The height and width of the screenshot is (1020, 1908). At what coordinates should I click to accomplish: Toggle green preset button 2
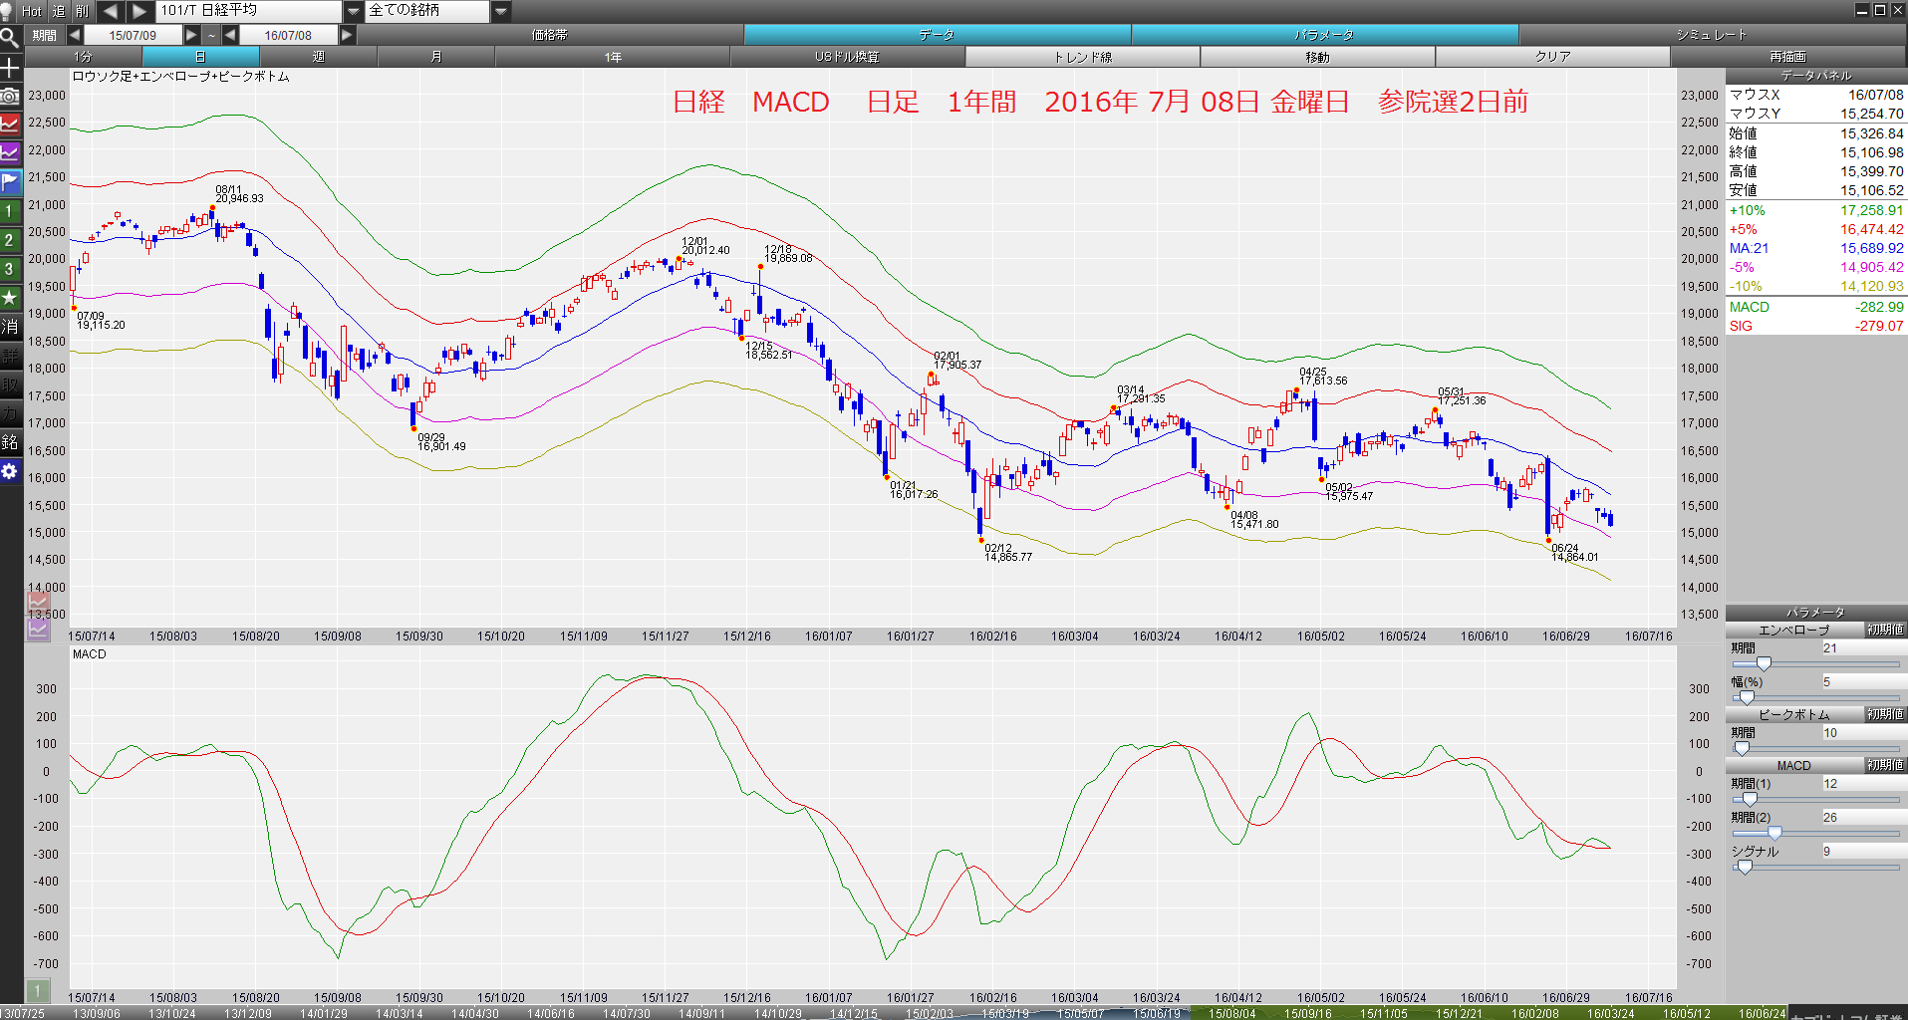[10, 240]
